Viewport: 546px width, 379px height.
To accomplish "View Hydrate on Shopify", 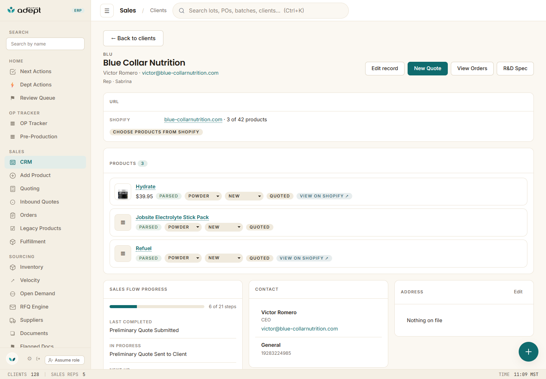I will (324, 196).
